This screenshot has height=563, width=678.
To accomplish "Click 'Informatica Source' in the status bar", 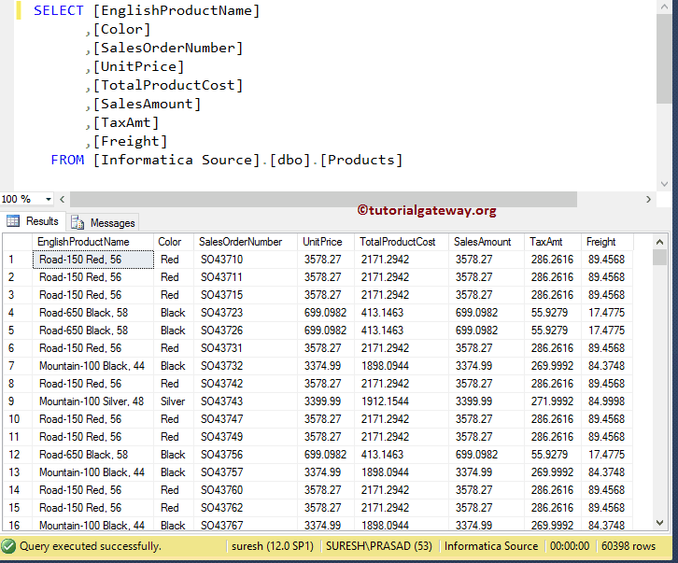I will [491, 546].
